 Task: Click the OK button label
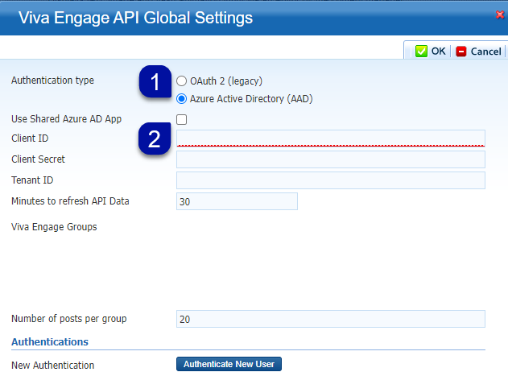click(x=438, y=52)
